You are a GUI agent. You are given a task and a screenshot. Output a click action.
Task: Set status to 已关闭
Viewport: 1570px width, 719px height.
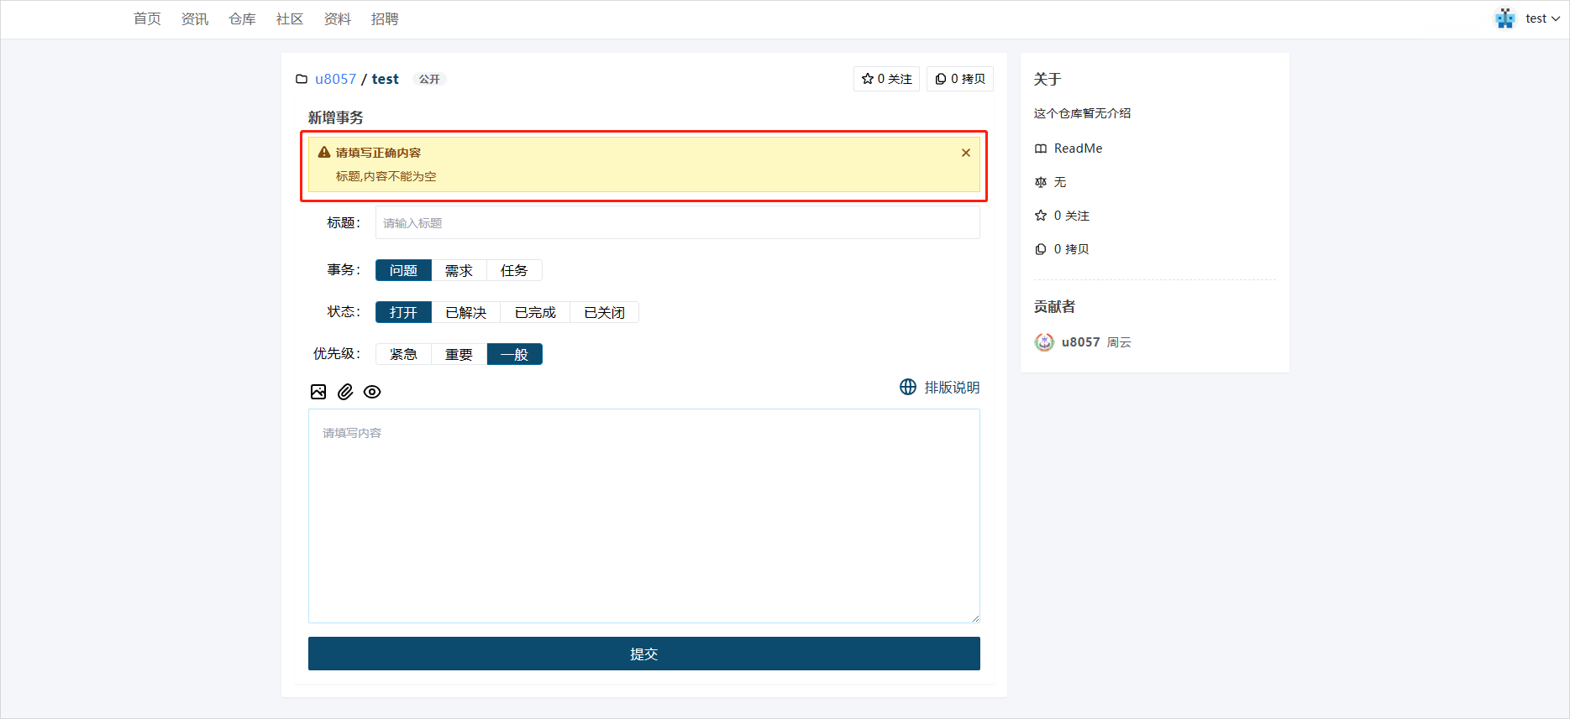604,312
